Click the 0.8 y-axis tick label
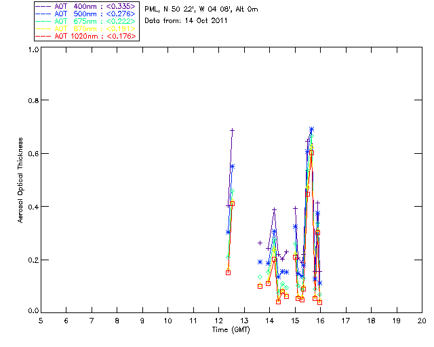434x347 pixels. click(x=33, y=100)
